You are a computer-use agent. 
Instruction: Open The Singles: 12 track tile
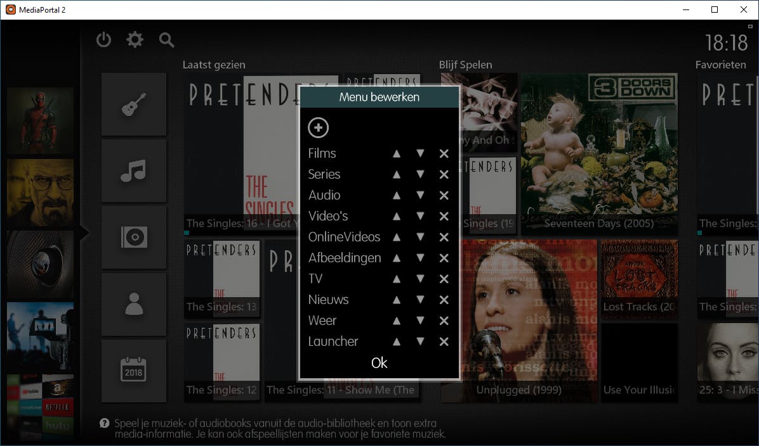(x=221, y=362)
